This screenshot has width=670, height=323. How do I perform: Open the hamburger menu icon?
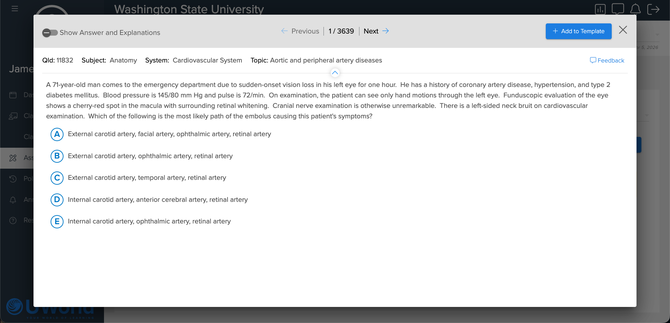(x=15, y=8)
